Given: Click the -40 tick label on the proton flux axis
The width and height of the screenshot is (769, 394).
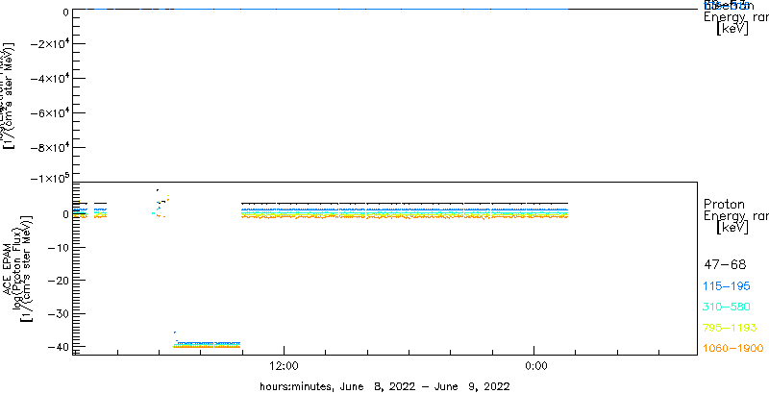Looking at the screenshot, I should pyautogui.click(x=58, y=347).
